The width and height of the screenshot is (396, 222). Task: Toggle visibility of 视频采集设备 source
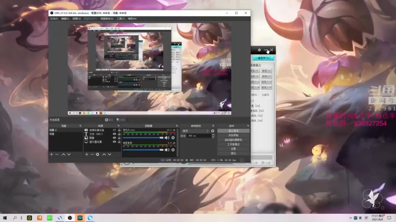114,130
